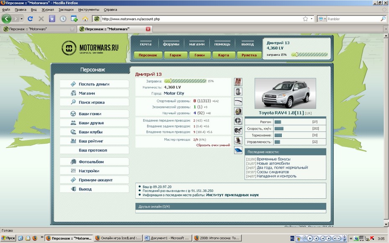
Task: Expand hidden quick launch icons chevron
Action: tap(42, 237)
